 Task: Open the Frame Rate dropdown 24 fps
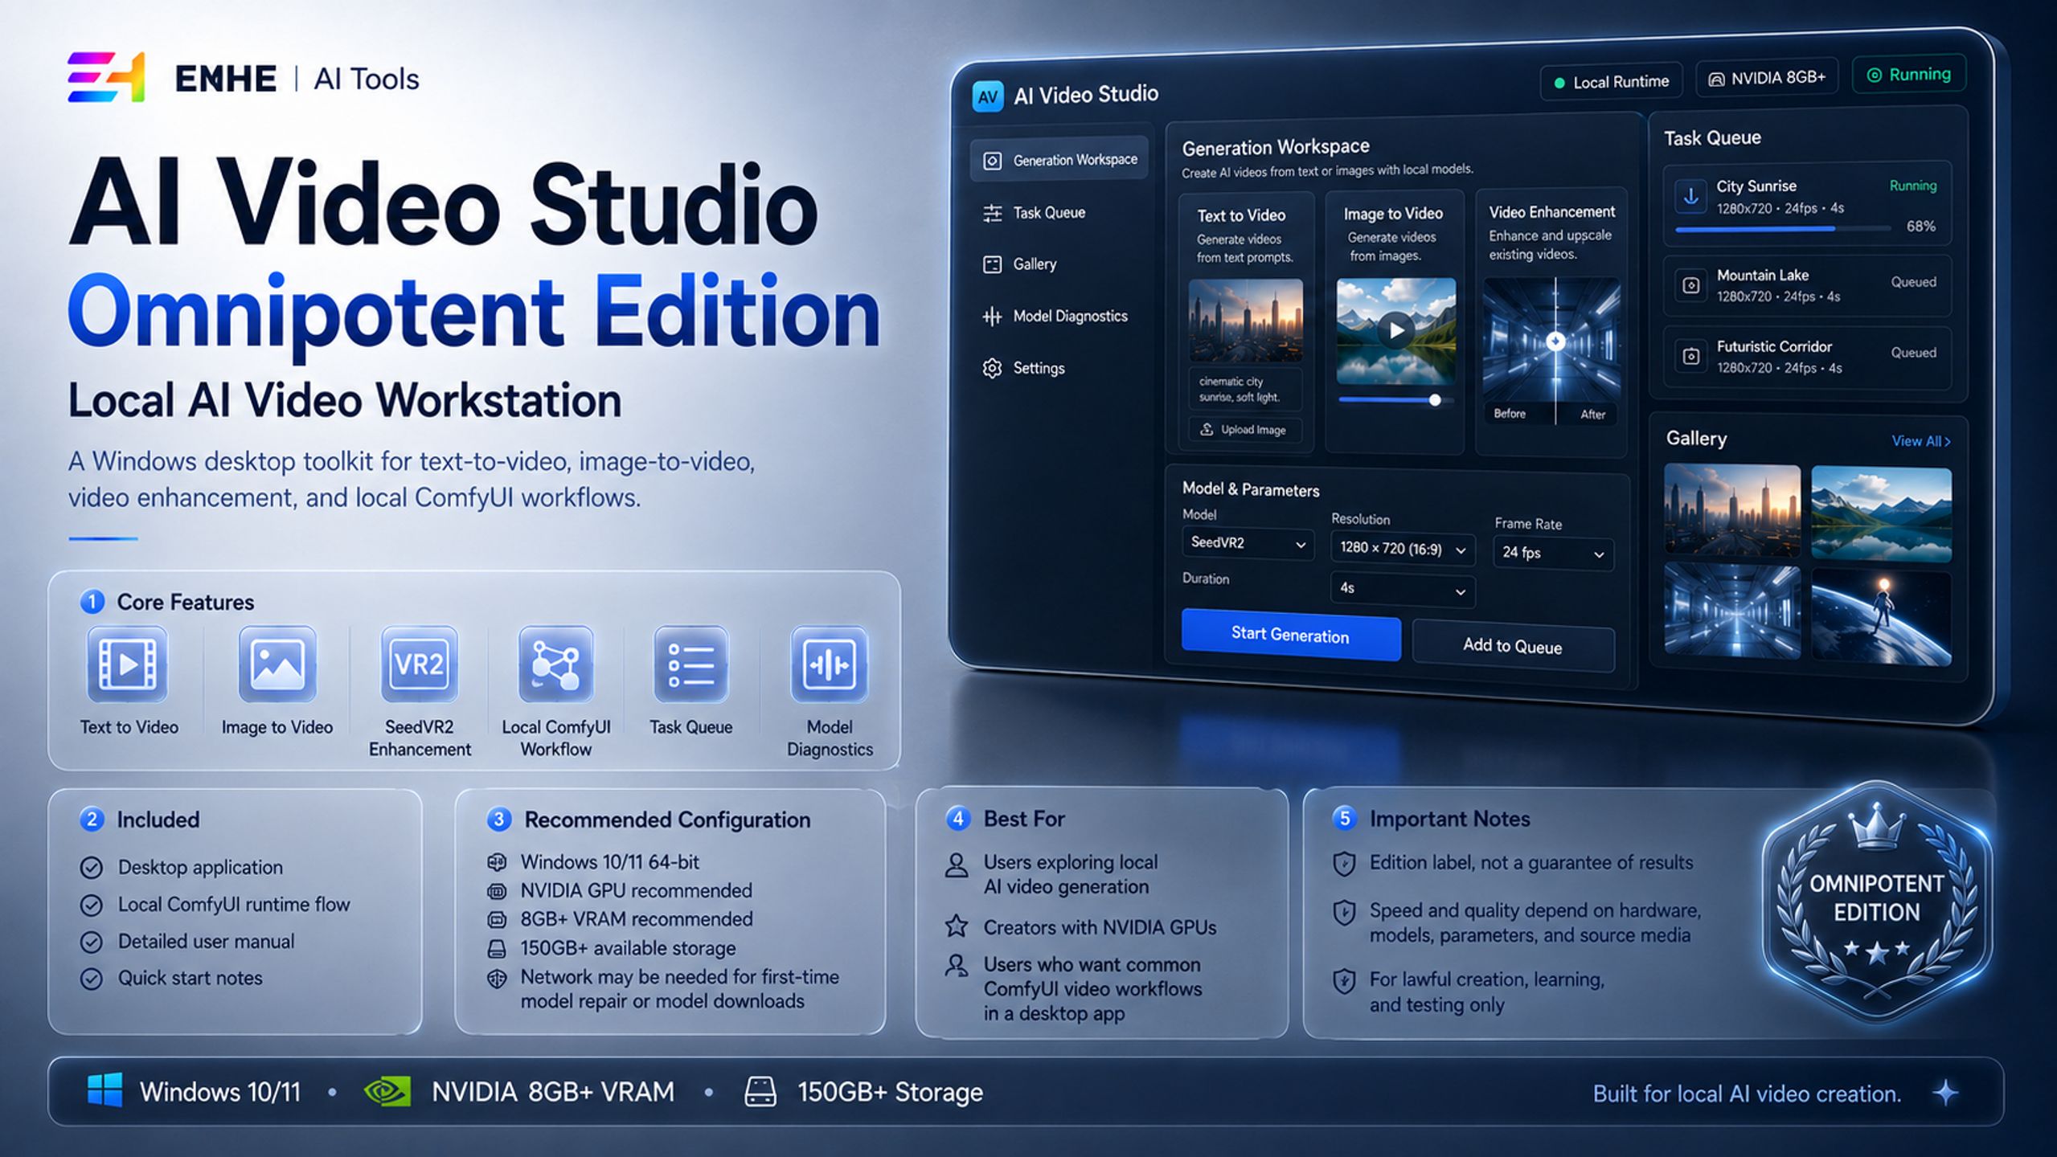tap(1553, 554)
